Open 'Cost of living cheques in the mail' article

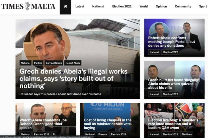[x=108, y=124]
